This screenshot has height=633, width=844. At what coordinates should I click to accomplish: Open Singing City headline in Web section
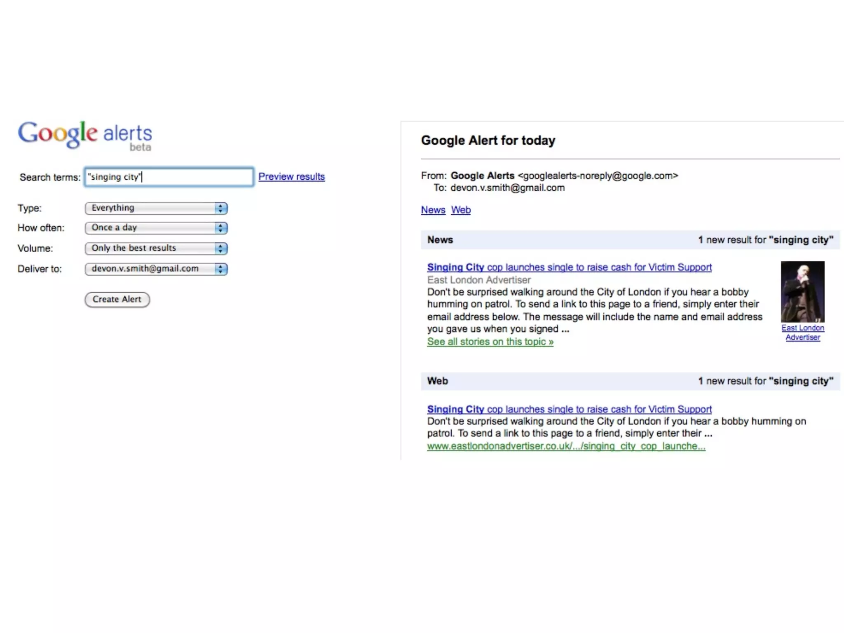[x=569, y=409]
